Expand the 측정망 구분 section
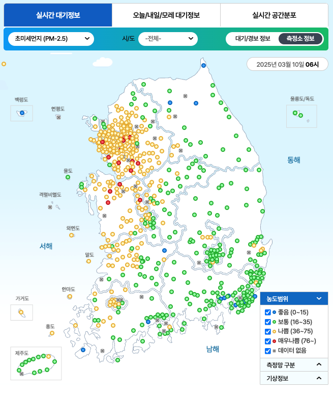 [x=294, y=365]
